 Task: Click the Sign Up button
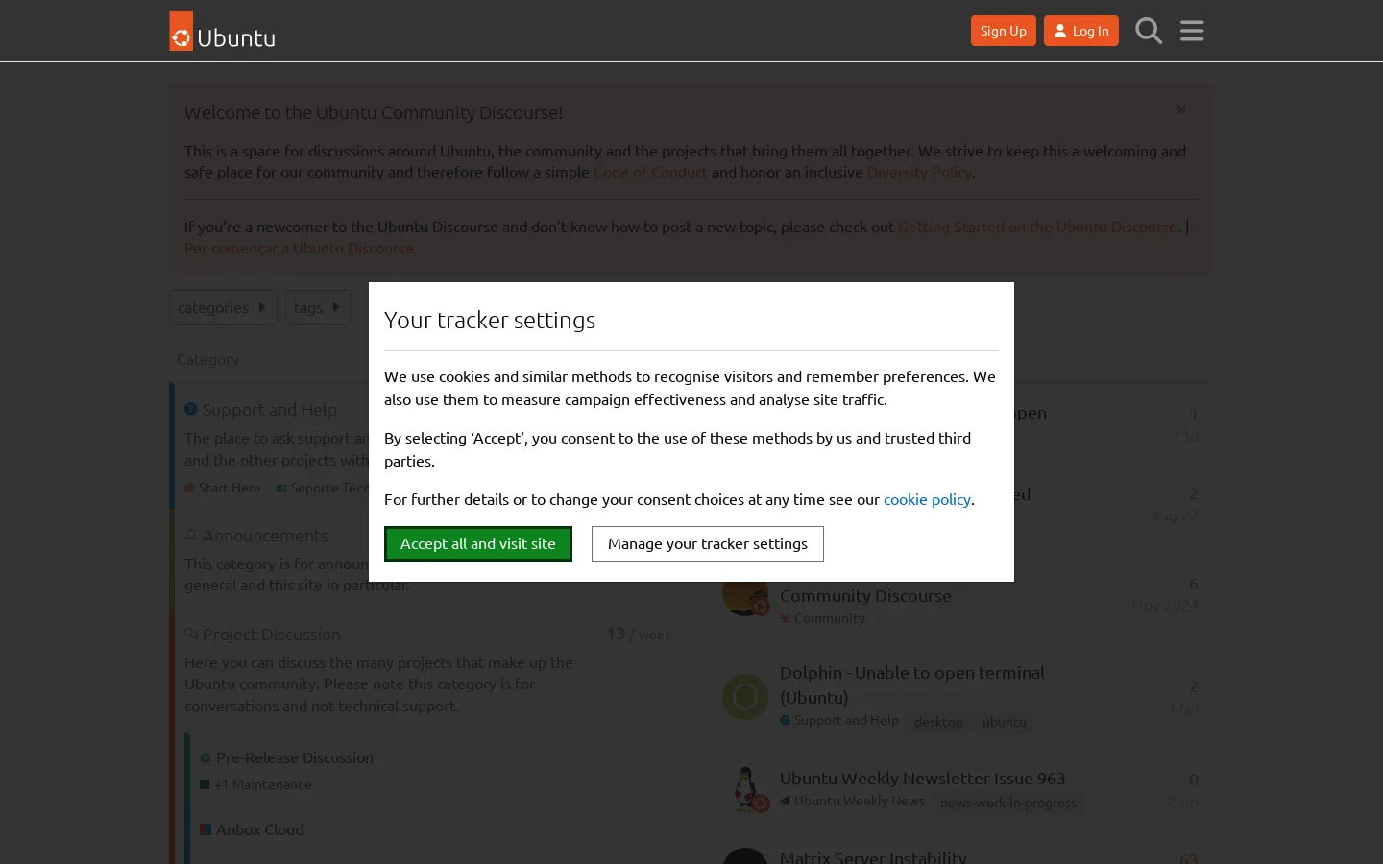pyautogui.click(x=1004, y=31)
